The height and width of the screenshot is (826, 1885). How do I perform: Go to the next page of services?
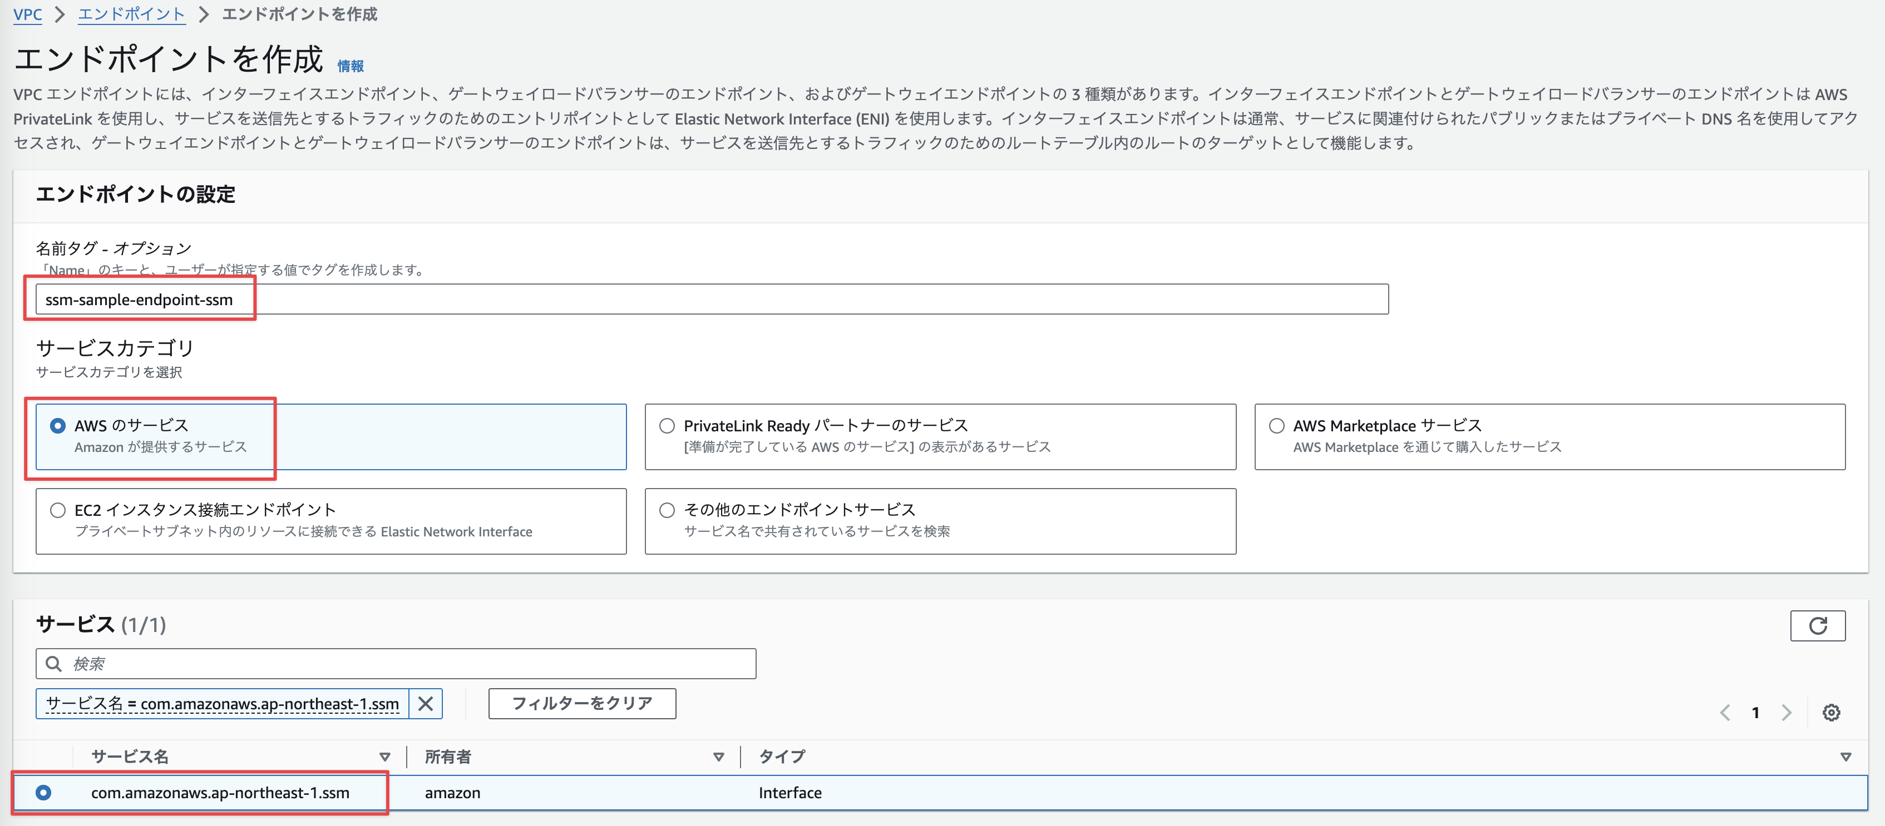[1787, 713]
